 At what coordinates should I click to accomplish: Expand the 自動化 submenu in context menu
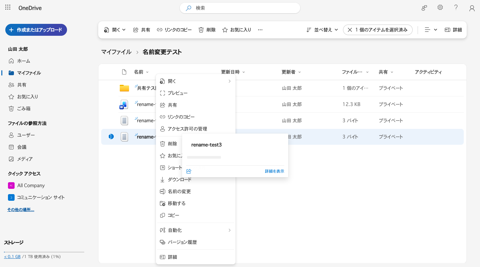click(x=196, y=230)
